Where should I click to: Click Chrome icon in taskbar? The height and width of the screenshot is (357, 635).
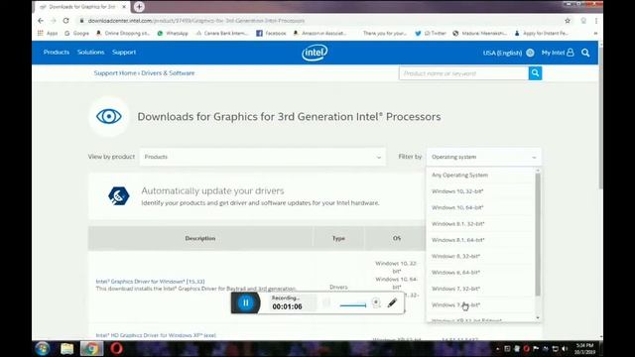click(91, 348)
